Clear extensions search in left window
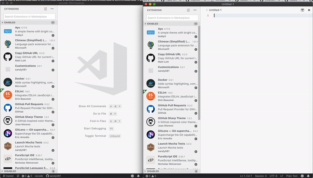313x178 pixels. pyautogui.click(x=46, y=9)
